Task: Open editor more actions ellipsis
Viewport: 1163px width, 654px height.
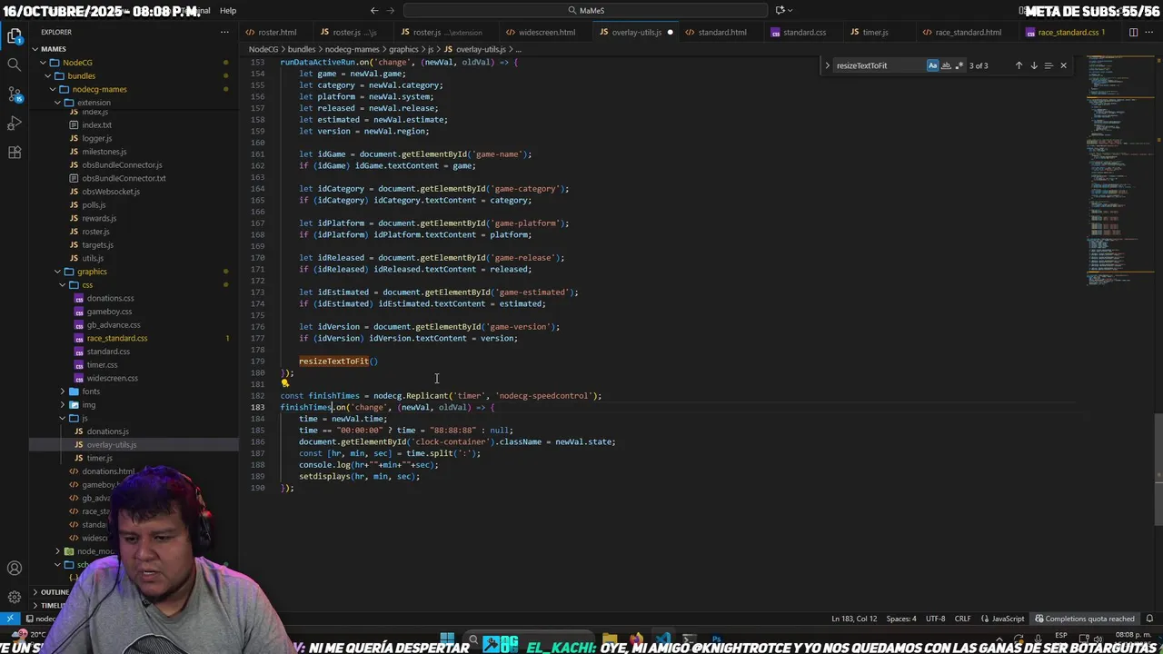Action: coord(1150,32)
